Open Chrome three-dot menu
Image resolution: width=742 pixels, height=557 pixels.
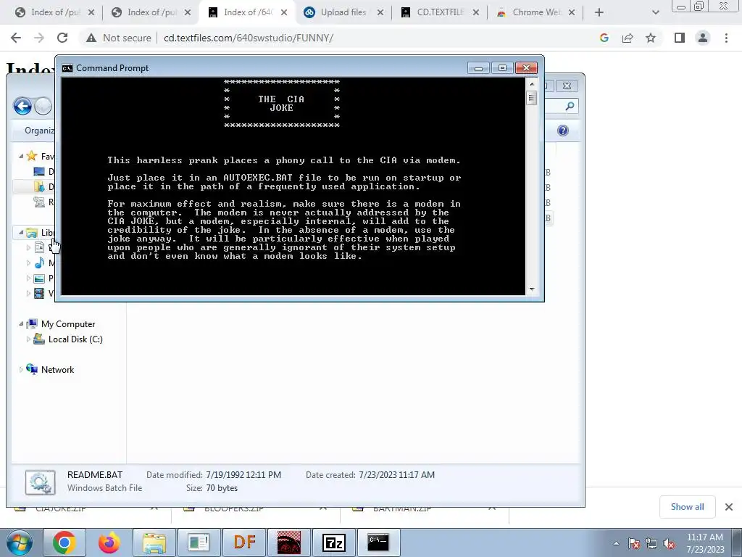click(726, 38)
